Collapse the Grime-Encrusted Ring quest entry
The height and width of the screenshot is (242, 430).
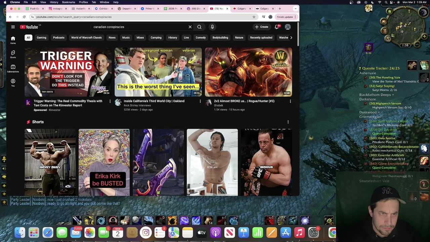[x=366, y=164]
